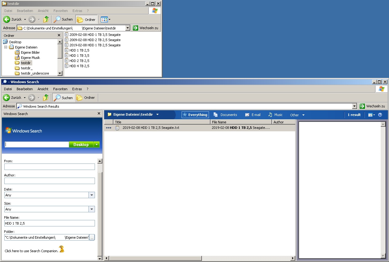Open view options icon in results bar
The height and width of the screenshot is (262, 389).
371,115
